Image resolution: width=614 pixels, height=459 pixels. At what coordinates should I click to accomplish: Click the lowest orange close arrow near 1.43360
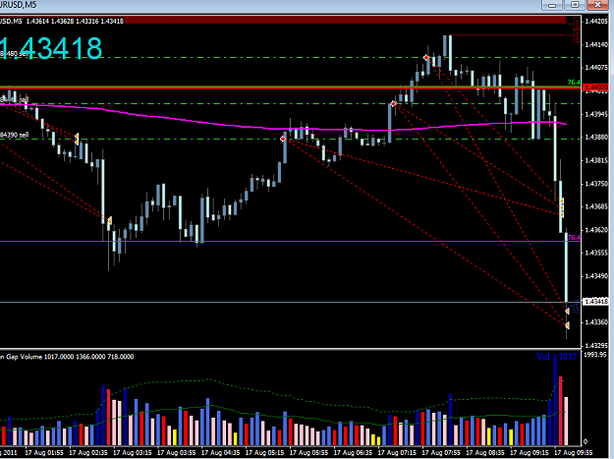click(567, 325)
